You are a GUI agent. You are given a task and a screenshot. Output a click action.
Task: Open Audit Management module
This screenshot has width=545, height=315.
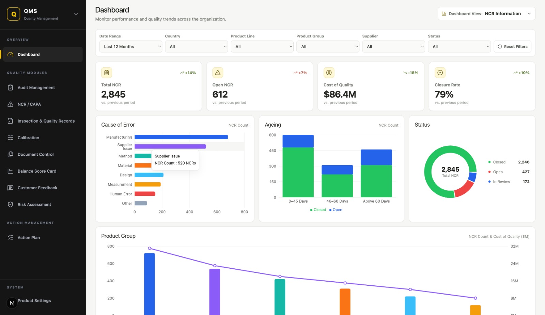pyautogui.click(x=43, y=88)
